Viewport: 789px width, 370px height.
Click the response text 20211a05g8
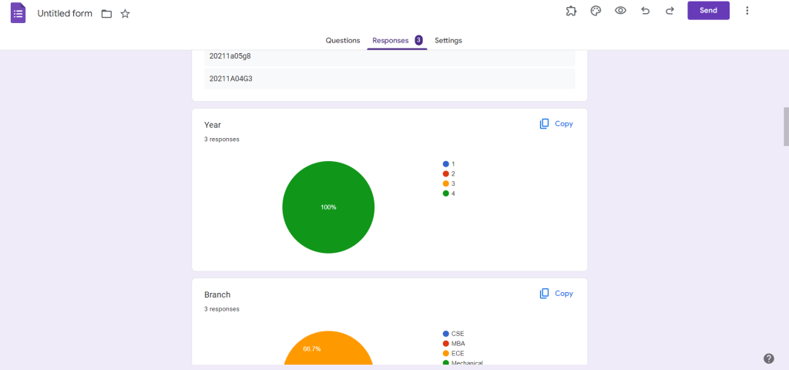point(230,55)
